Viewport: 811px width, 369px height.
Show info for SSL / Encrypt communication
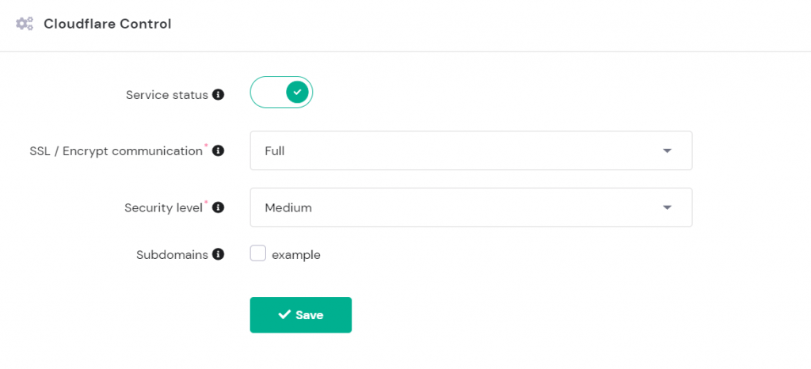click(x=219, y=150)
